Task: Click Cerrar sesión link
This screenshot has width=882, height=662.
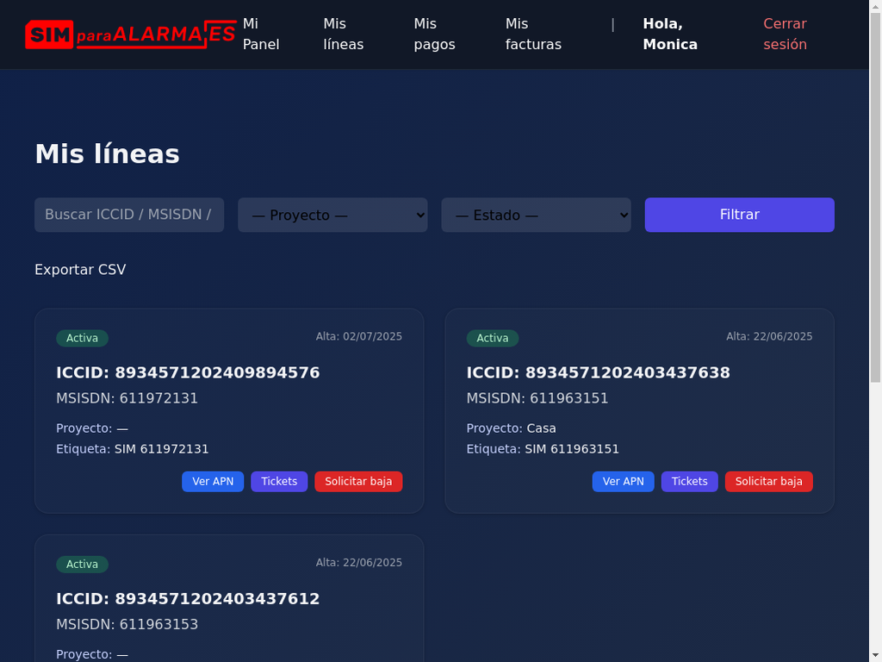Action: coord(785,34)
